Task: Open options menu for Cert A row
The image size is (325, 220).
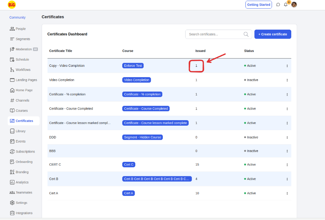Action: coord(287,193)
